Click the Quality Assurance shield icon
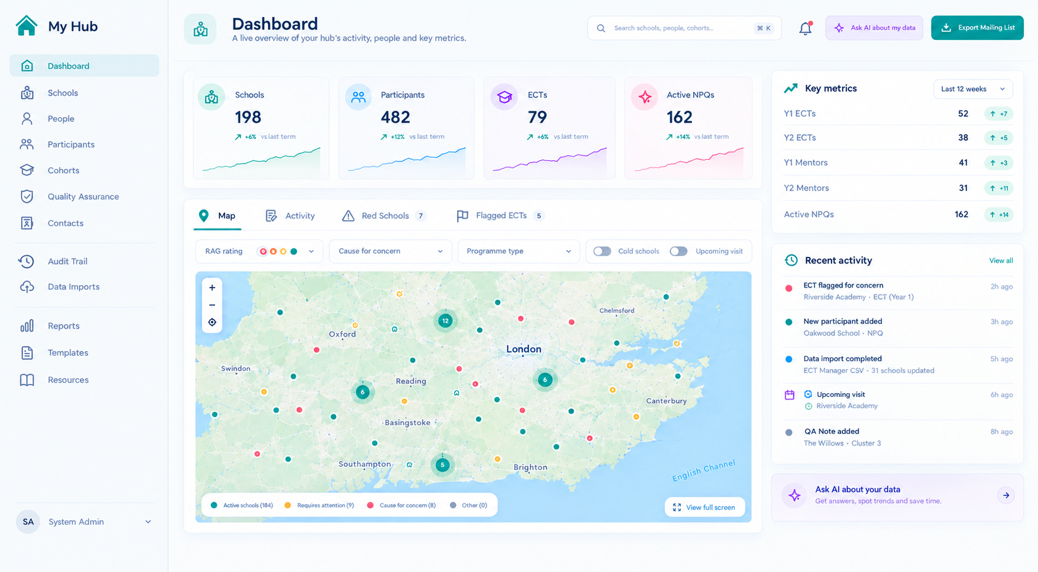 (27, 197)
